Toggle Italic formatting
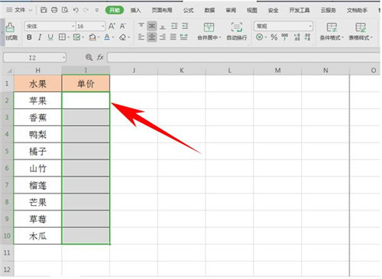The width and height of the screenshot is (382, 279). coord(40,37)
